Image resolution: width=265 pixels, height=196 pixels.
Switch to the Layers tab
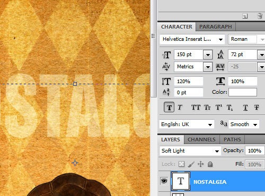point(171,140)
